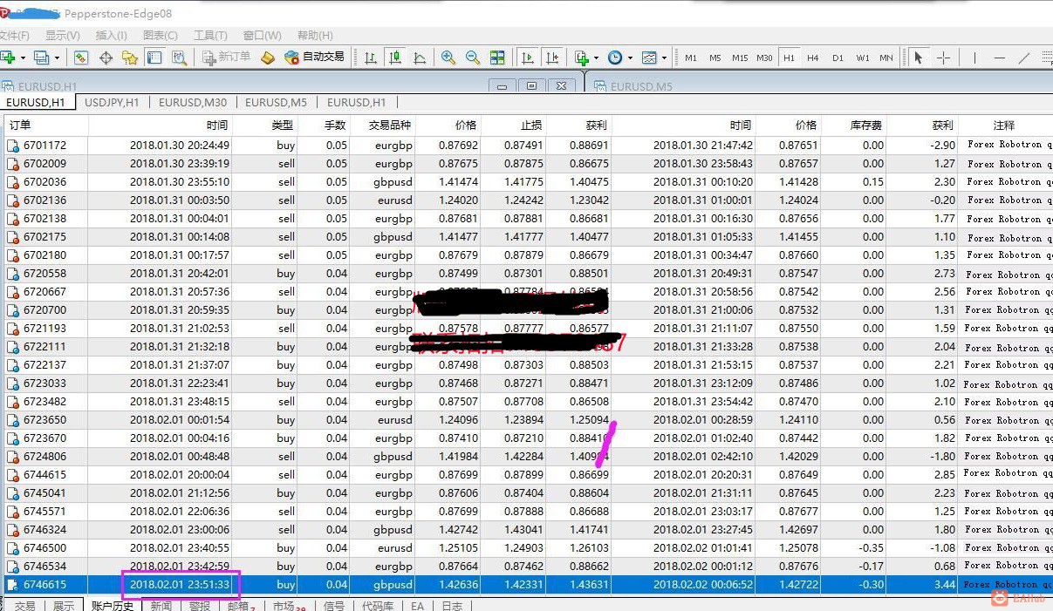The image size is (1053, 611).
Task: Select the horizontal line drawing tool
Action: coord(1000,58)
